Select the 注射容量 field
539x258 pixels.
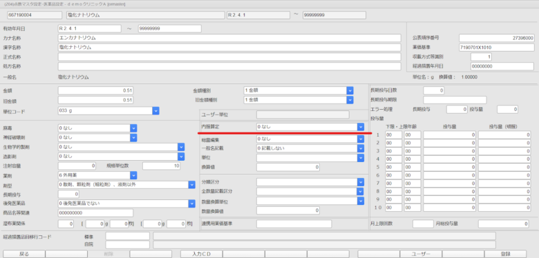pos(77,166)
